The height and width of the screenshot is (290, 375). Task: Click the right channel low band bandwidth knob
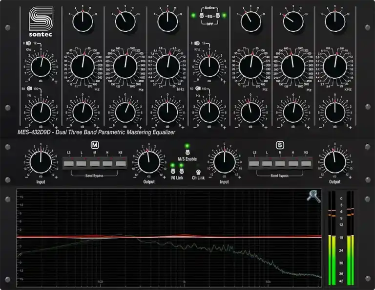tap(251, 22)
